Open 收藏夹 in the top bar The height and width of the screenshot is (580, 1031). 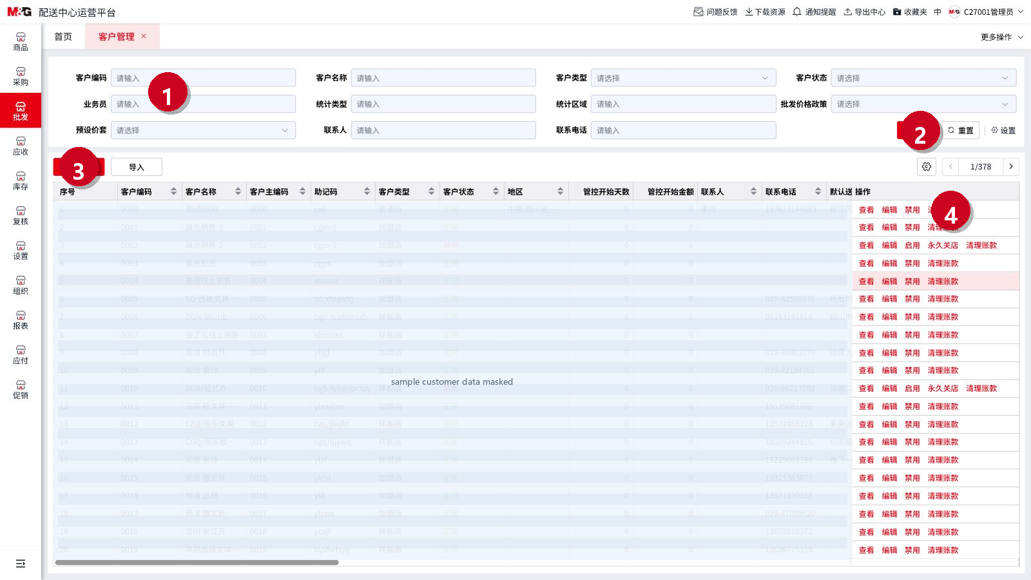click(x=910, y=12)
